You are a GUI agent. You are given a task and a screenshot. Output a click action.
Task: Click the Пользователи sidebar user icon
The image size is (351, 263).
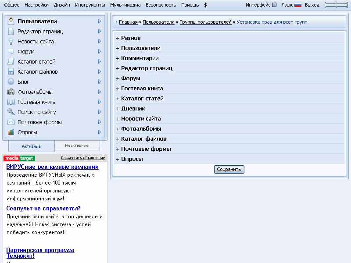[11, 21]
